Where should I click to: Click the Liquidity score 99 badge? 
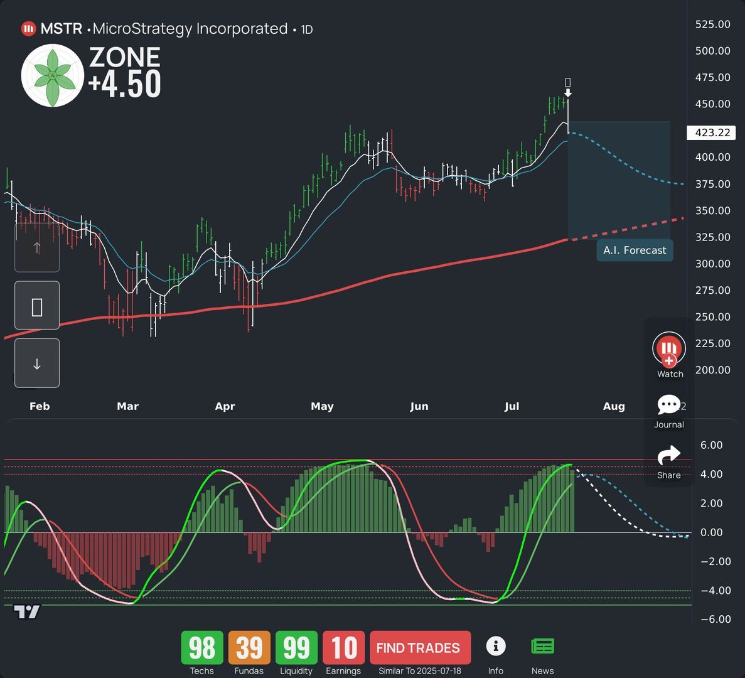[x=296, y=647]
